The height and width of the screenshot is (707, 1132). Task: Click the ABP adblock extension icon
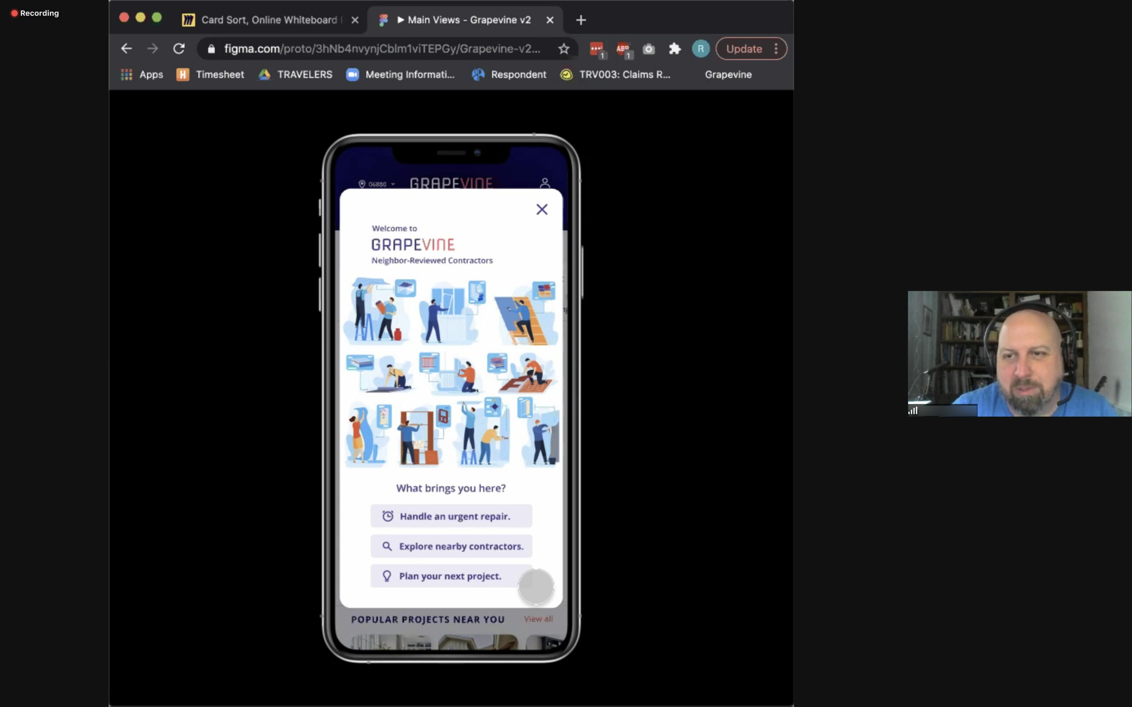point(623,49)
